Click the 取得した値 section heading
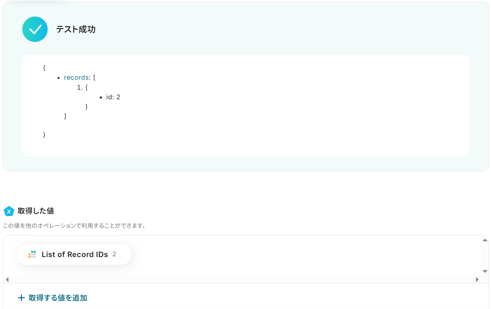 (36, 211)
